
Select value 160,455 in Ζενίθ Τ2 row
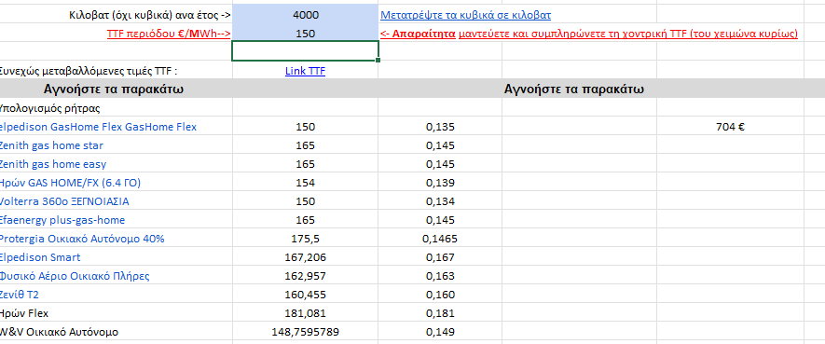click(305, 295)
